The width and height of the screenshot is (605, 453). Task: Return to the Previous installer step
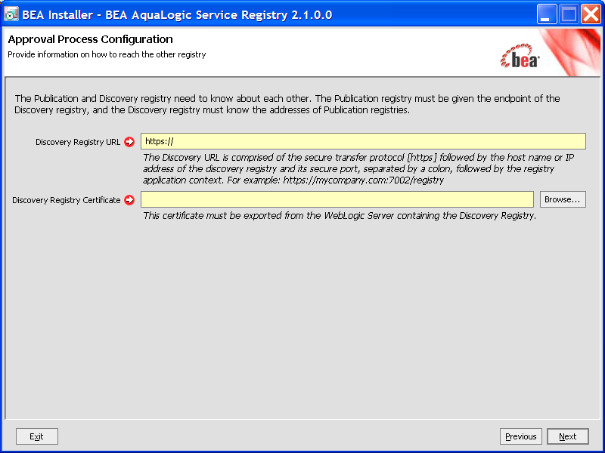coord(521,436)
